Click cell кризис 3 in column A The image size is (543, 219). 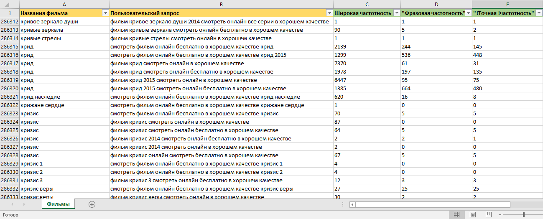pyautogui.click(x=64, y=181)
